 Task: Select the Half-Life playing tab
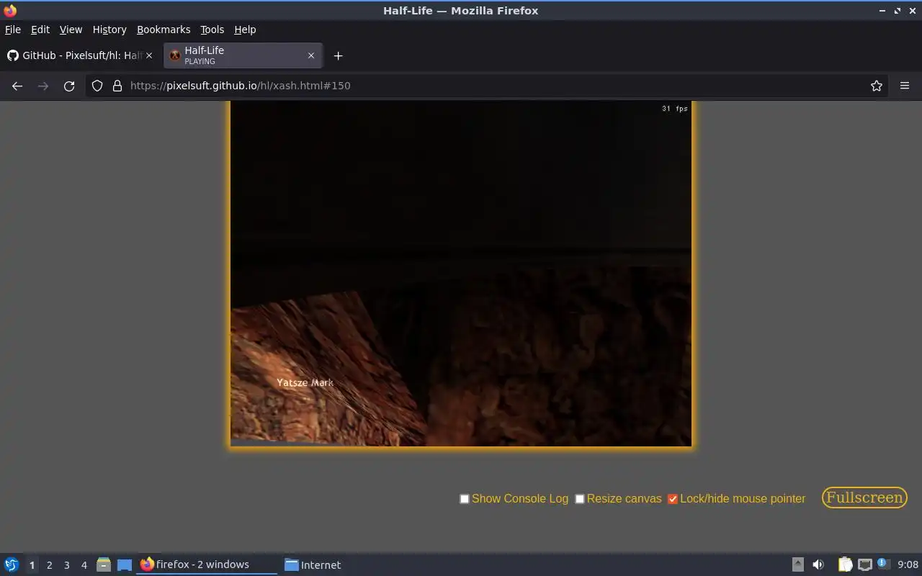[243, 55]
